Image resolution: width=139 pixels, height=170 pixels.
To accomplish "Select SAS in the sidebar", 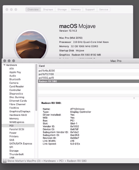I will pyautogui.click(x=12, y=140).
